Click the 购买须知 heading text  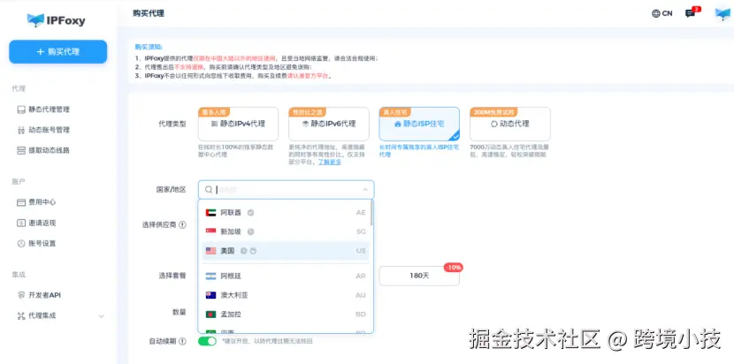[149, 47]
